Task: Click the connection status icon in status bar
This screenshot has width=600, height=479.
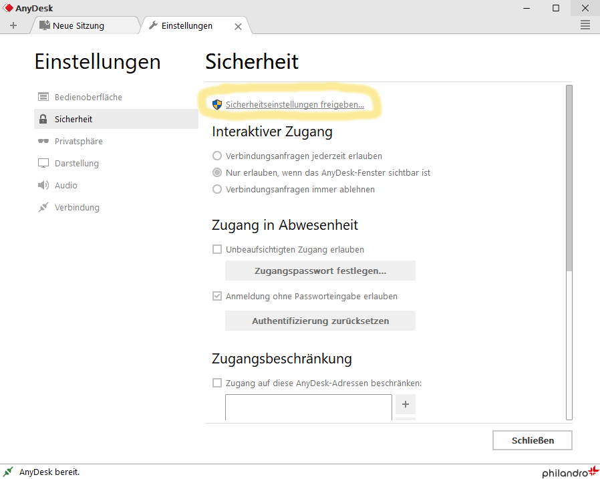Action: pyautogui.click(x=7, y=472)
